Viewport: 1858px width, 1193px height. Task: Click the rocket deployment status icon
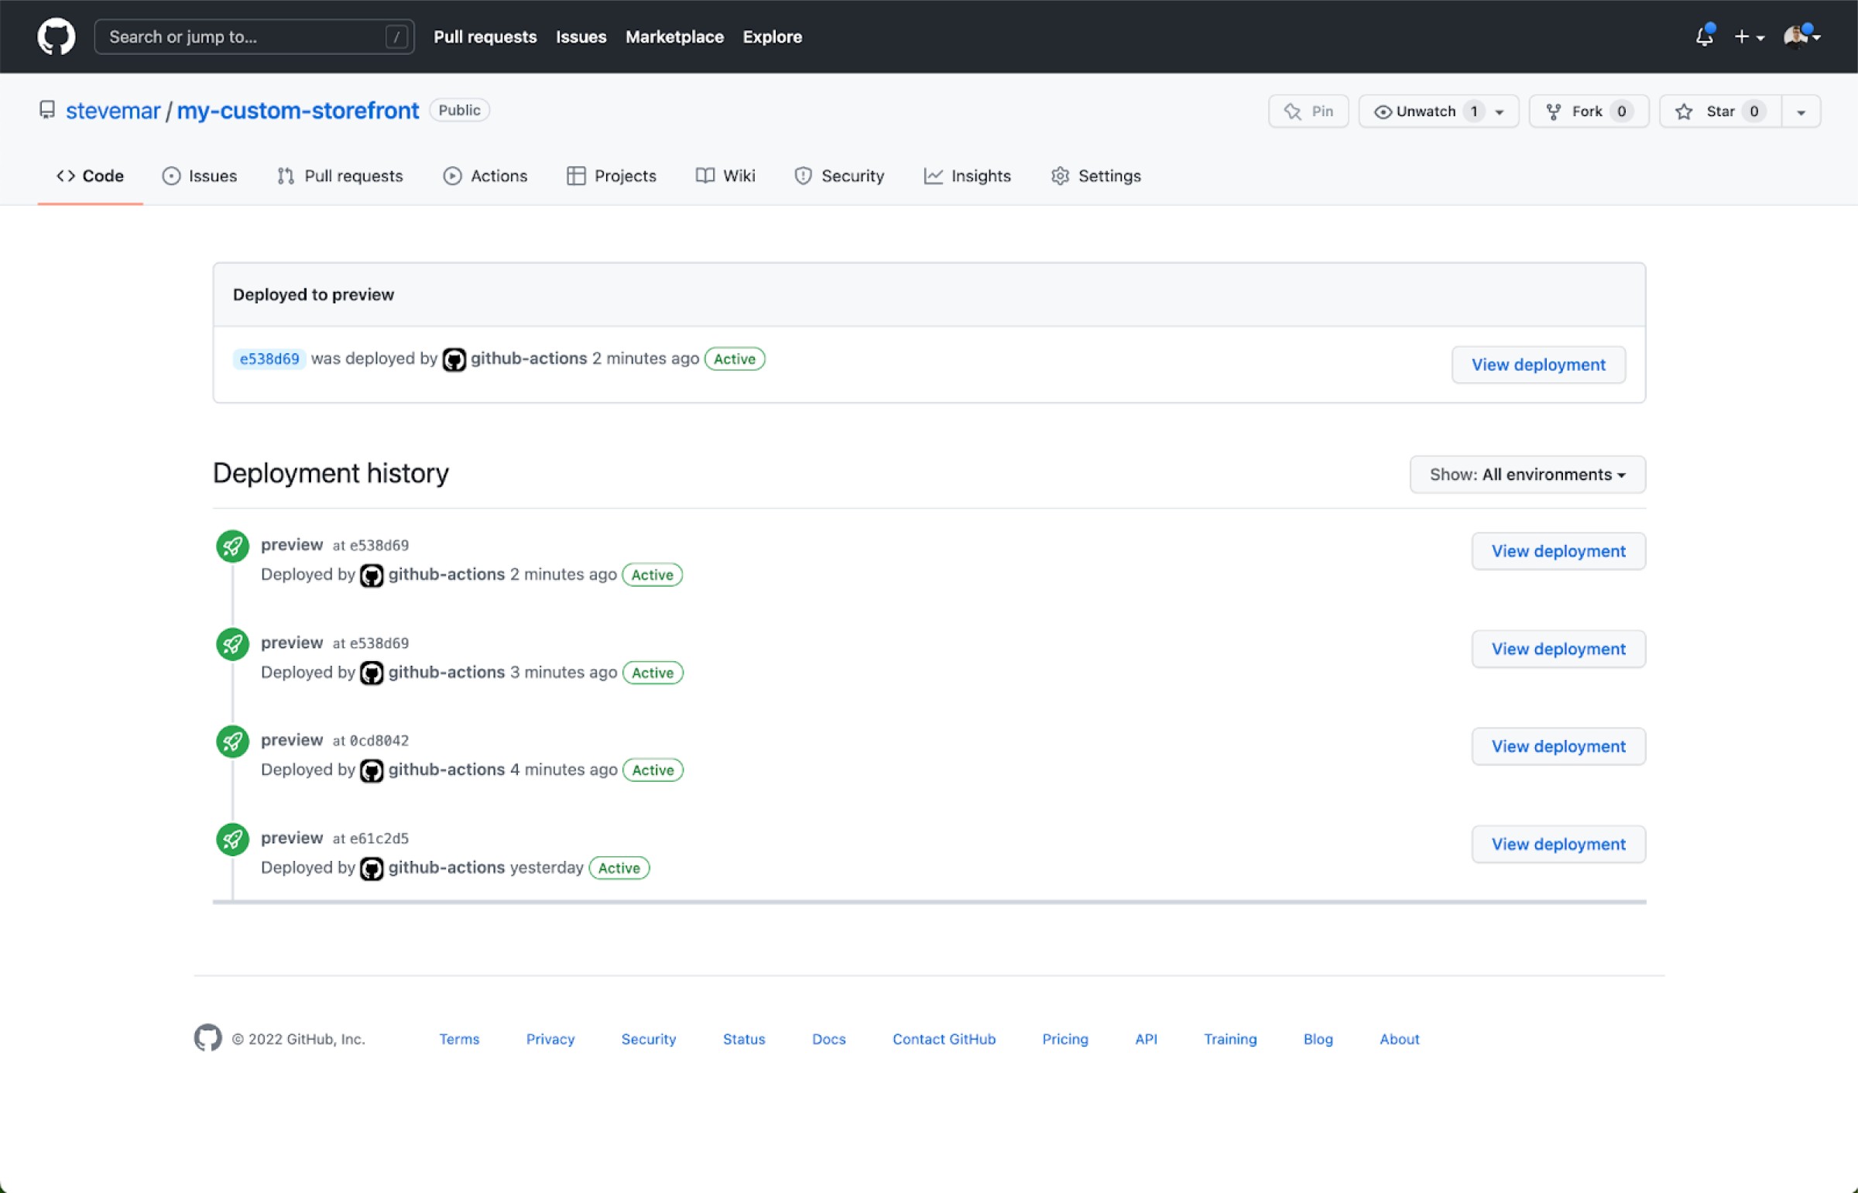pyautogui.click(x=231, y=546)
